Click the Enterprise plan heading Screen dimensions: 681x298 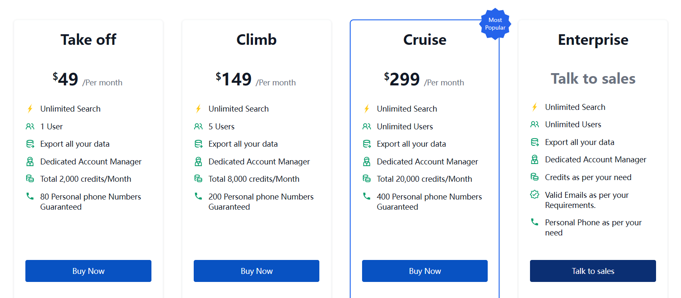593,40
